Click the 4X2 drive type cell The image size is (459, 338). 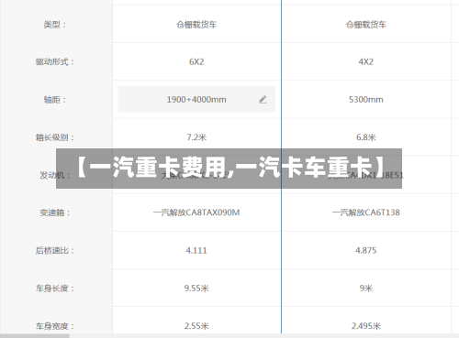point(366,62)
